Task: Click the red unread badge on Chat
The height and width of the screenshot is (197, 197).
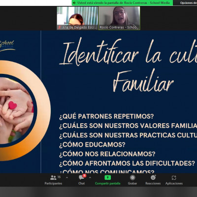Action: pyautogui.click(x=84, y=175)
